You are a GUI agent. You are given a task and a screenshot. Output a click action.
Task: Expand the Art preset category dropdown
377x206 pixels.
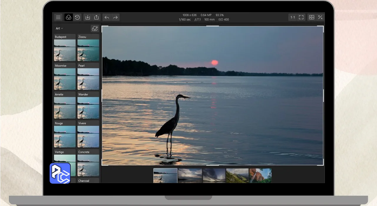[59, 28]
